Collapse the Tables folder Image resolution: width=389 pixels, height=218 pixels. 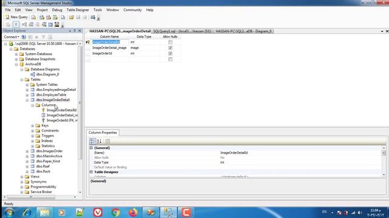pos(22,79)
